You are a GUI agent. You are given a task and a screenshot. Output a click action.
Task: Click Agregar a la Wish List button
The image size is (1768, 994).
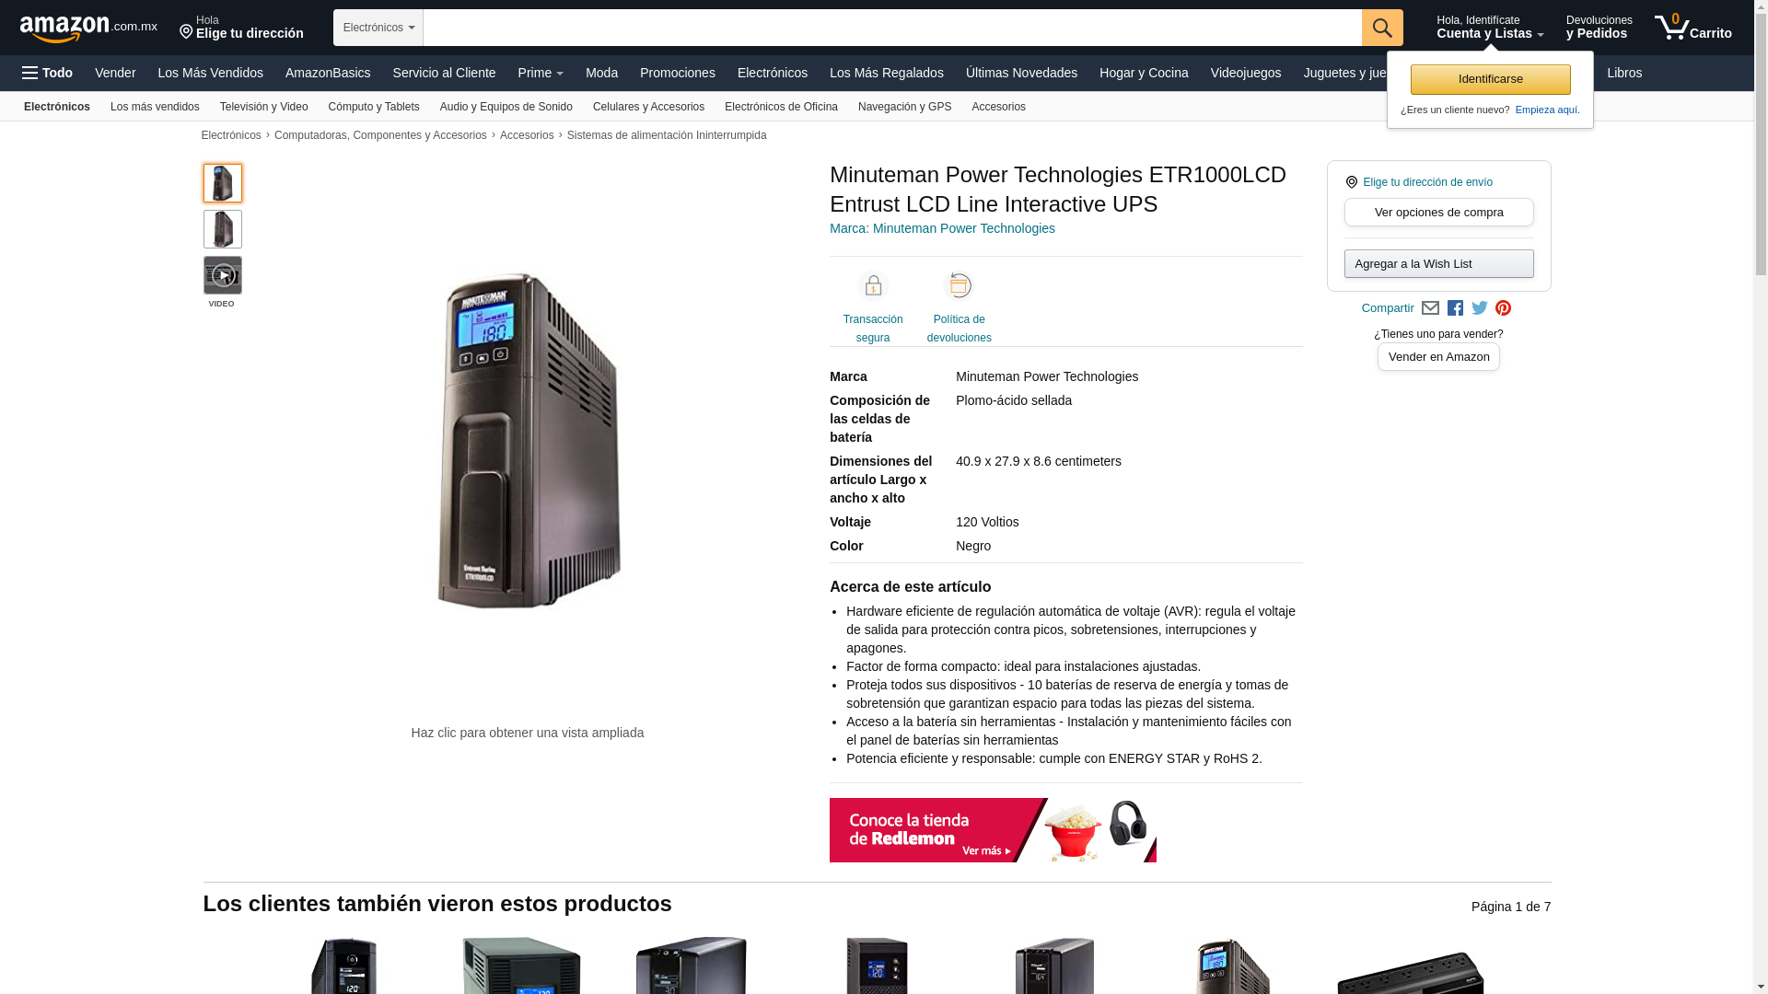point(1439,264)
